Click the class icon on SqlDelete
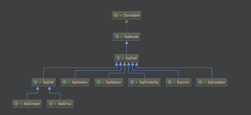Viewport: 251px width, 115px height. [65, 82]
